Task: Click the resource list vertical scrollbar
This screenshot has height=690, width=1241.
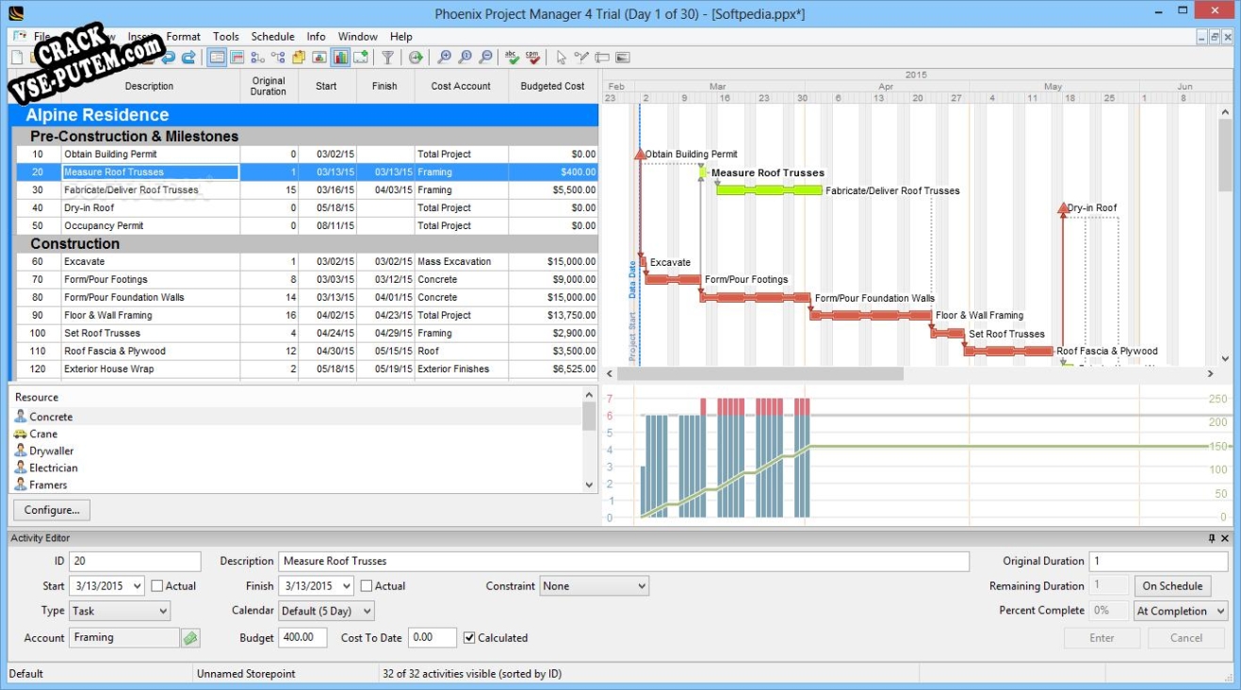Action: tap(590, 441)
